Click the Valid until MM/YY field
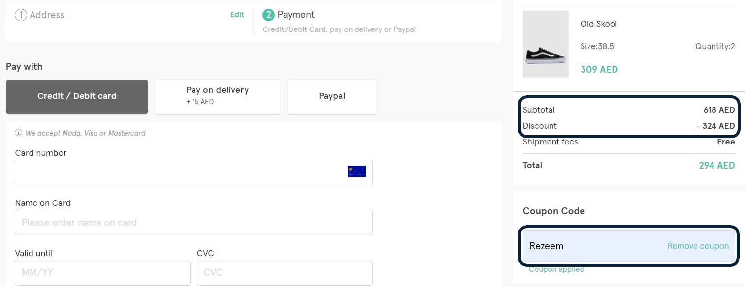Viewport: 745px width, 287px height. pyautogui.click(x=102, y=272)
